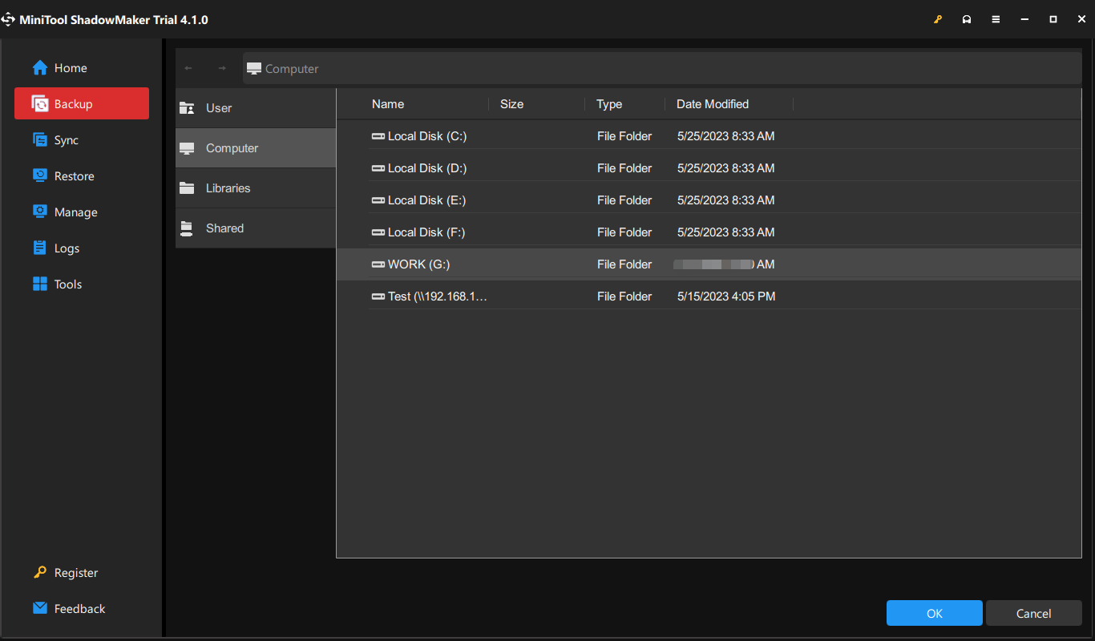This screenshot has width=1095, height=641.
Task: Click the Computer monitor icon in left pane
Action: pos(188,148)
